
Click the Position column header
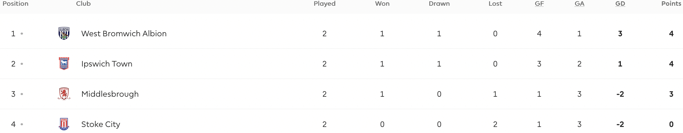click(16, 4)
